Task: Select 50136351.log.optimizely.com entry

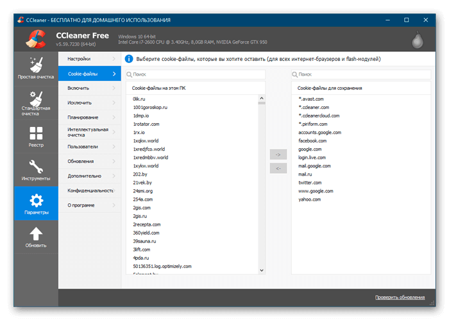Action: [x=162, y=266]
